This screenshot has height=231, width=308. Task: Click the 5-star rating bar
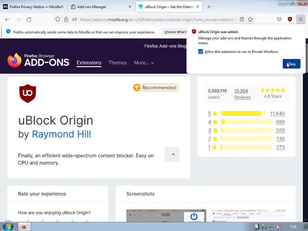(x=244, y=113)
